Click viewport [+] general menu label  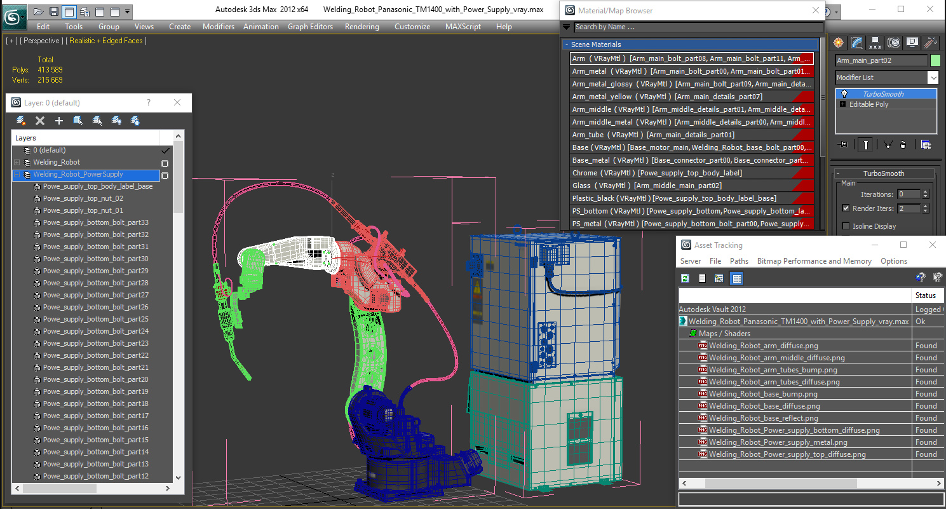point(11,41)
